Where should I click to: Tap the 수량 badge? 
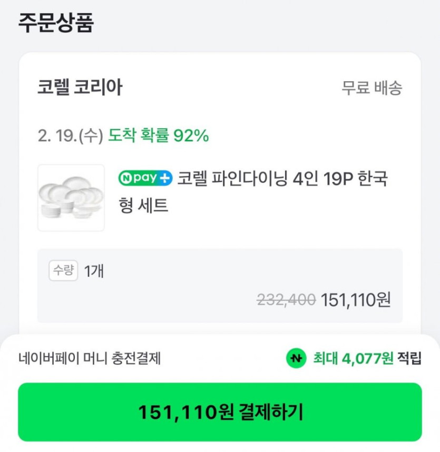pos(63,271)
